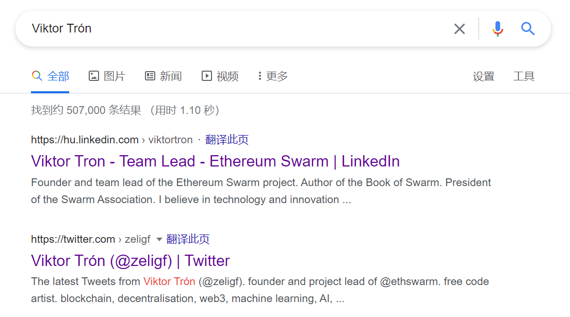
Task: Start voice search with the microphone icon
Action: coord(497,29)
